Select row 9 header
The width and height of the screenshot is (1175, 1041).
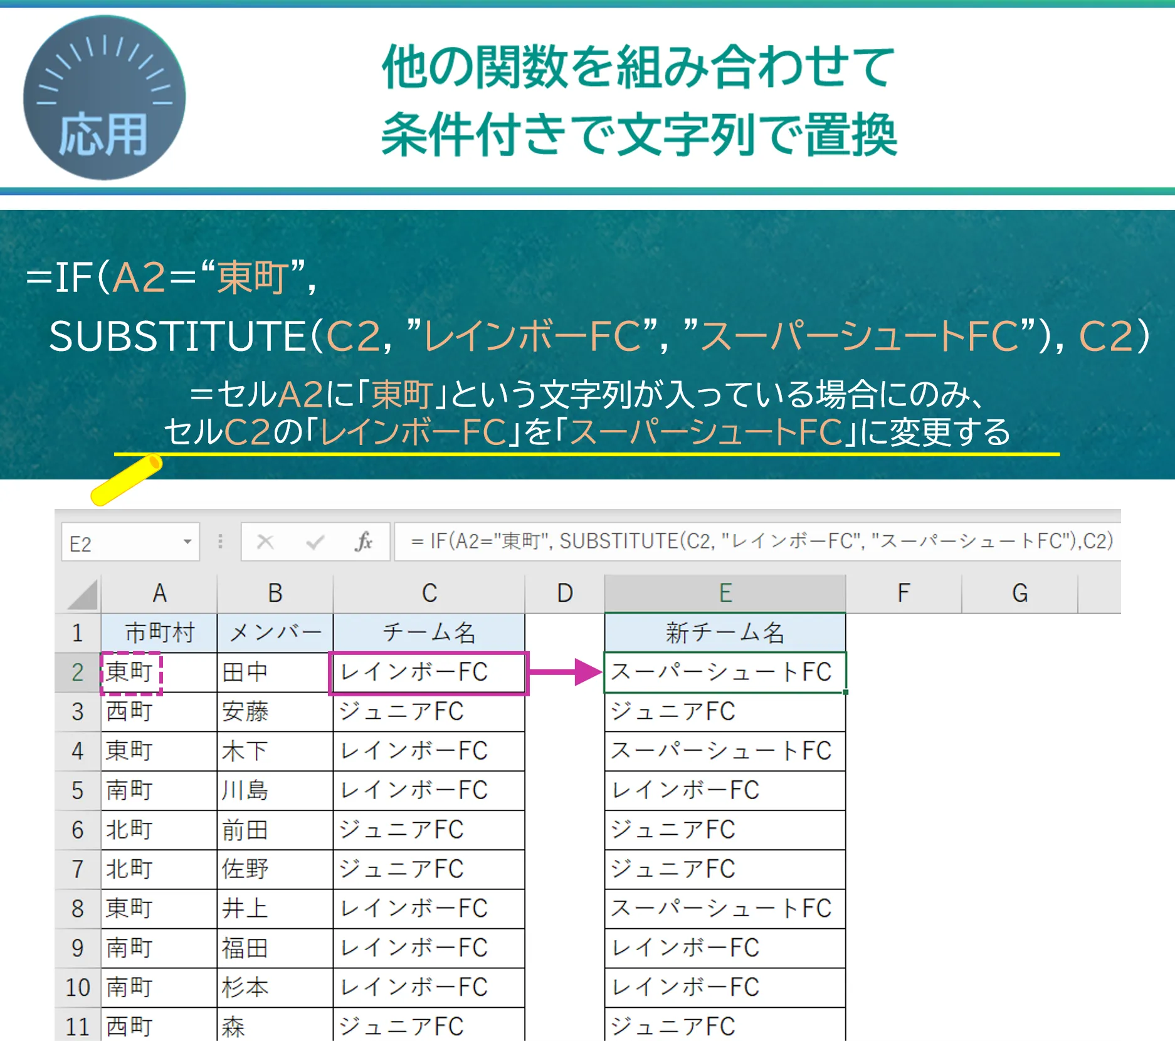coord(78,948)
